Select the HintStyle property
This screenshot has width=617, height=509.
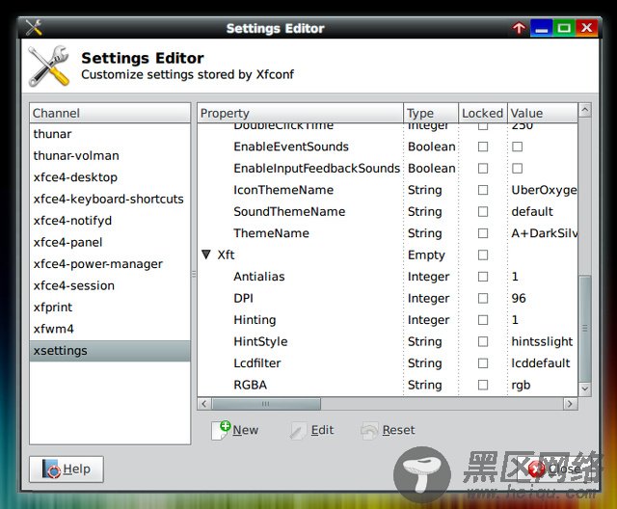point(260,341)
